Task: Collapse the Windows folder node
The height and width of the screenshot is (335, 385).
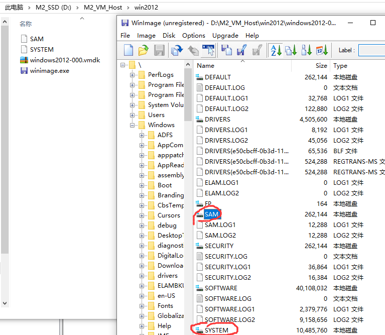Action: [x=132, y=125]
